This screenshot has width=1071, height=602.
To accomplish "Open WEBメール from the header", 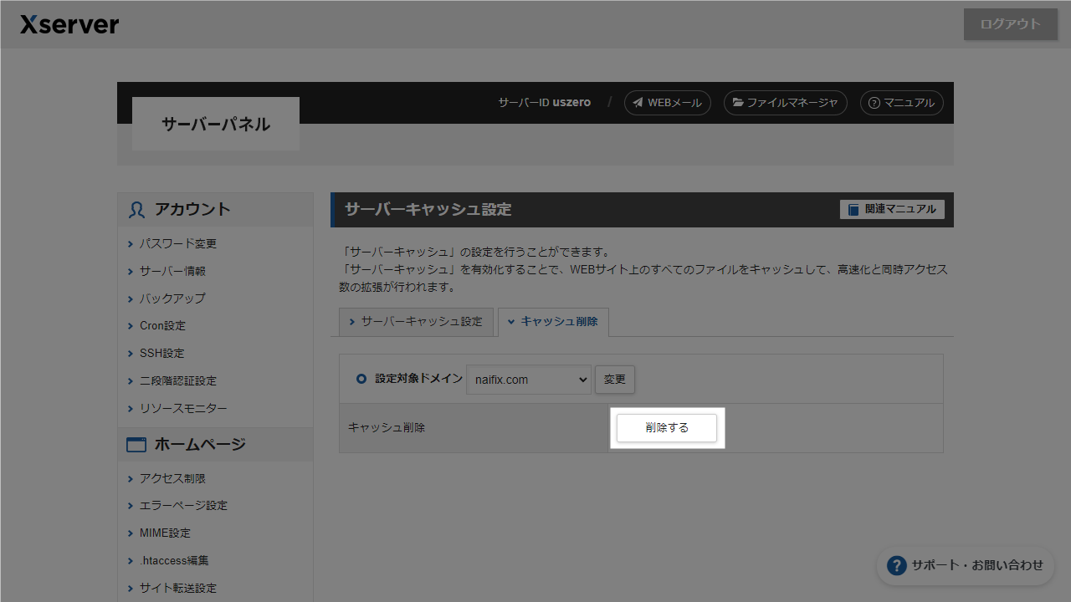I will [668, 103].
